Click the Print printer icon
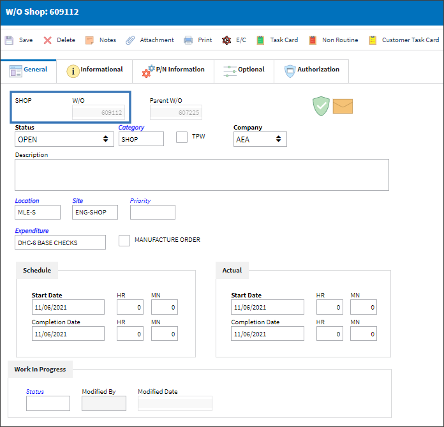444x427 pixels. pos(188,40)
